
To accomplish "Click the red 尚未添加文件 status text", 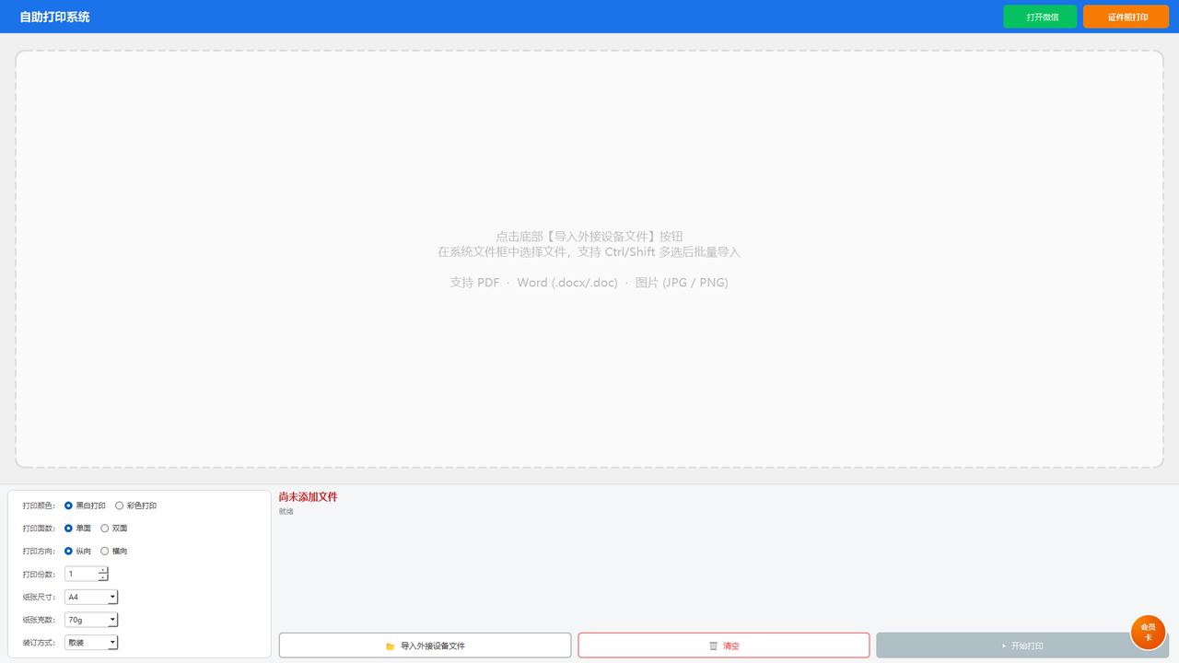I will (309, 496).
